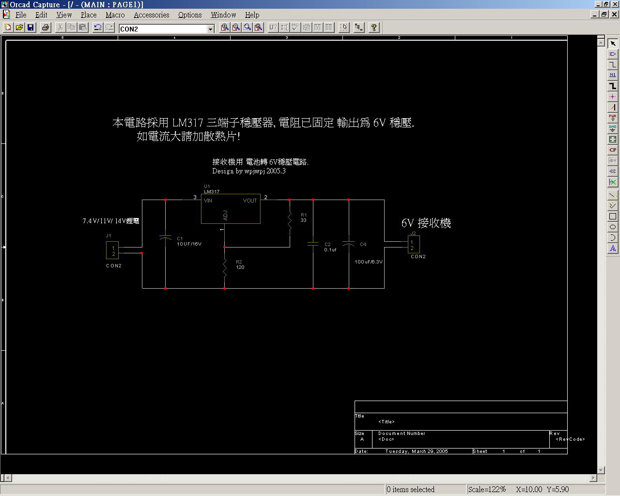The height and width of the screenshot is (496, 620).
Task: Open the Place menu
Action: [89, 15]
